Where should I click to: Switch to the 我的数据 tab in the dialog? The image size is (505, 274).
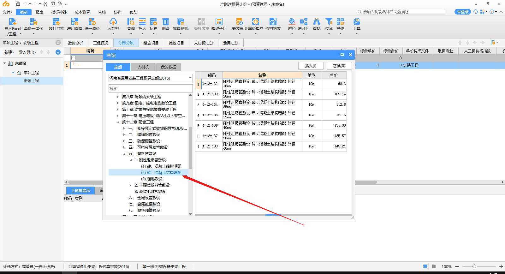[x=169, y=67]
